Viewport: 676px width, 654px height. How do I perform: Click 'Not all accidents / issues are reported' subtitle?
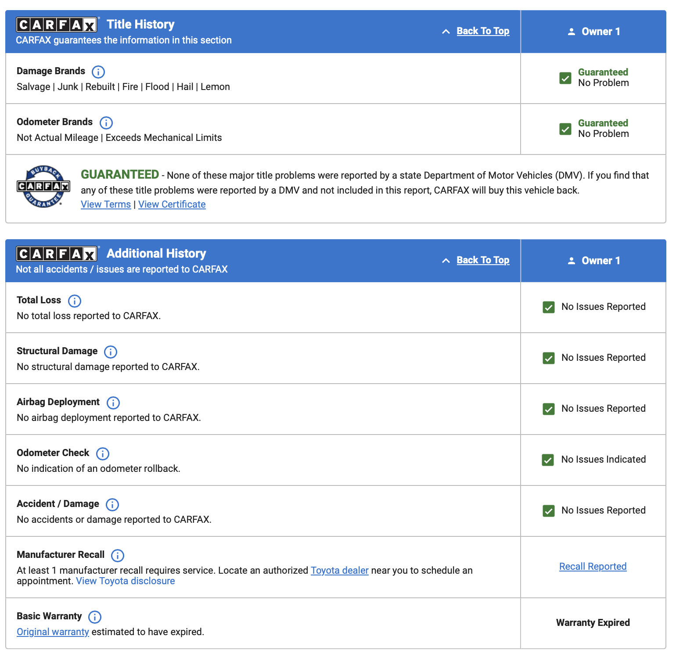tap(122, 270)
